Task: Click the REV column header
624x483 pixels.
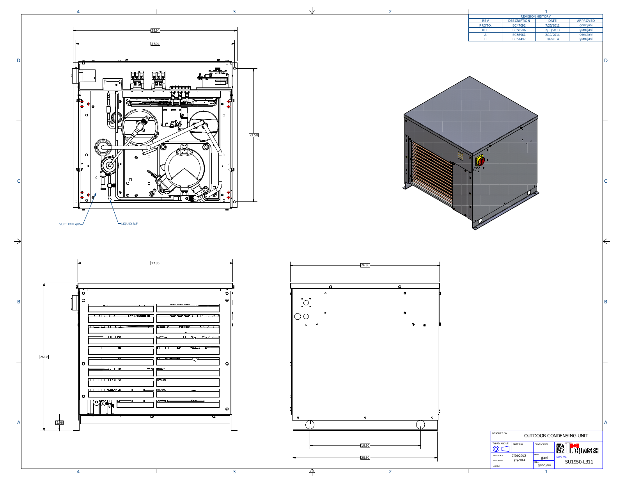Action: point(485,21)
